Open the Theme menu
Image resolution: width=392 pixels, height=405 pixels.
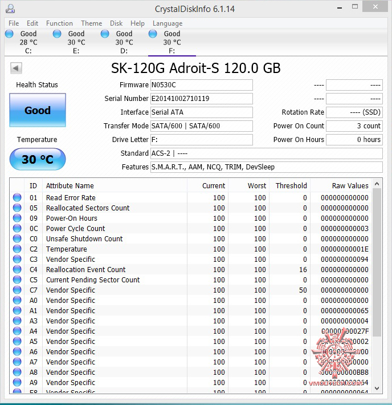pos(91,23)
